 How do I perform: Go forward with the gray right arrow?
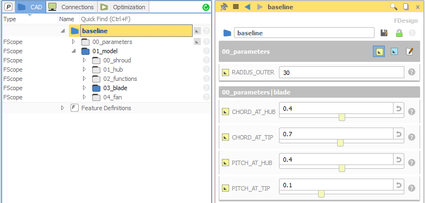[260, 7]
